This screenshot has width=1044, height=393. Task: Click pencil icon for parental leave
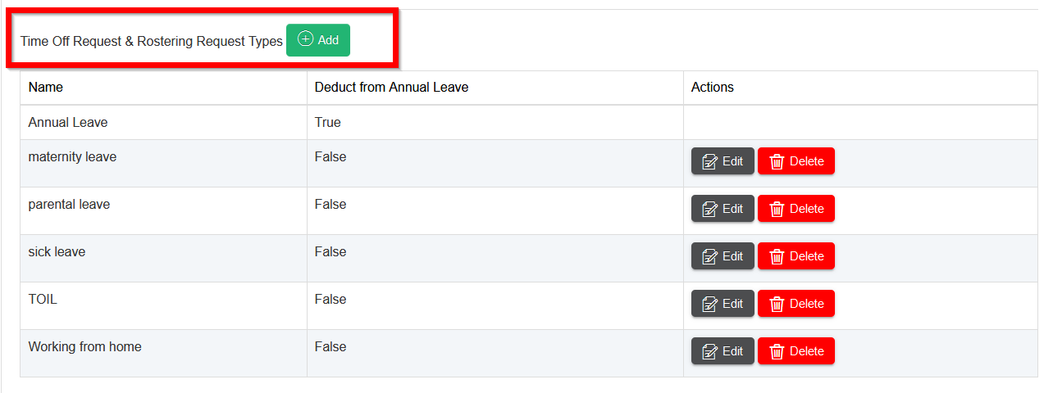tap(709, 209)
